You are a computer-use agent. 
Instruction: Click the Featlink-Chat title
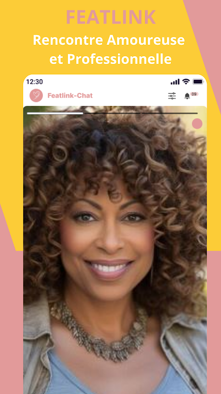click(70, 96)
